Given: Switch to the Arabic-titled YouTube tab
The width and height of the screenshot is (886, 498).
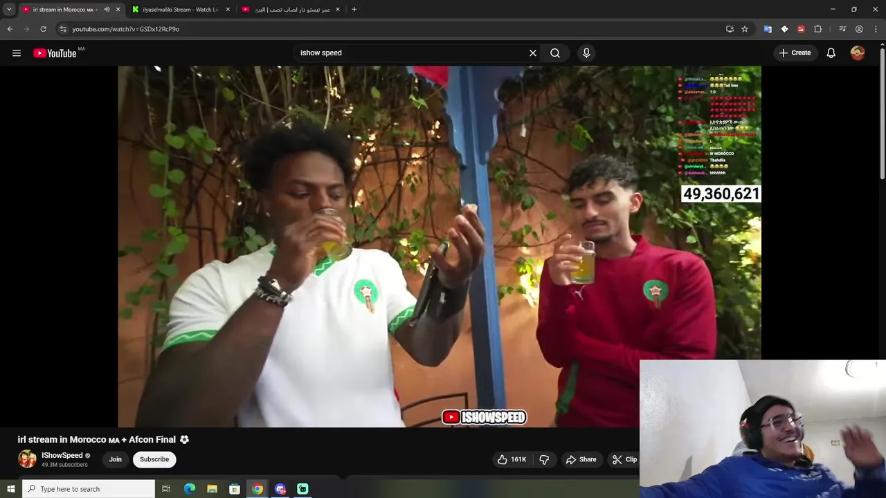Looking at the screenshot, I should (x=291, y=10).
